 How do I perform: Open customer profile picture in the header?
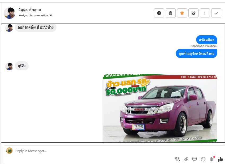(10, 13)
